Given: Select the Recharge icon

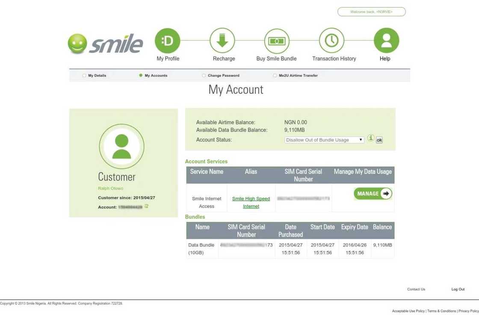Looking at the screenshot, I should pyautogui.click(x=222, y=41).
